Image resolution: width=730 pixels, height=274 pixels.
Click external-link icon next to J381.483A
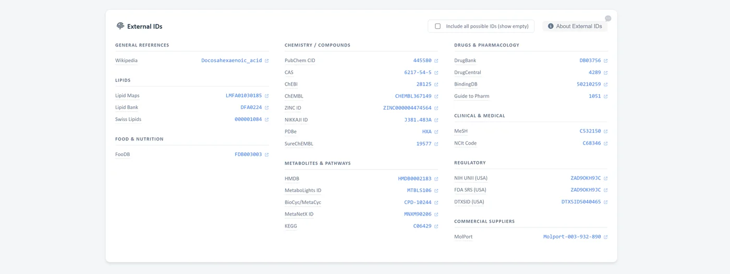pyautogui.click(x=436, y=121)
